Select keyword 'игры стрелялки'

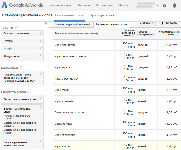(65, 135)
